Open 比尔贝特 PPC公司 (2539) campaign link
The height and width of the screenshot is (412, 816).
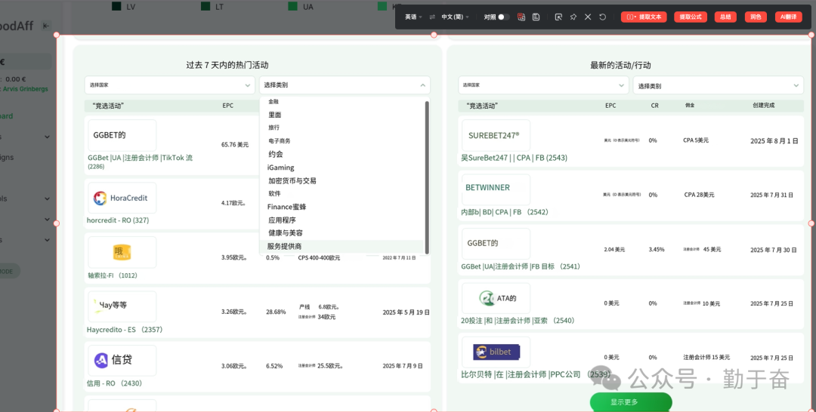click(x=536, y=374)
